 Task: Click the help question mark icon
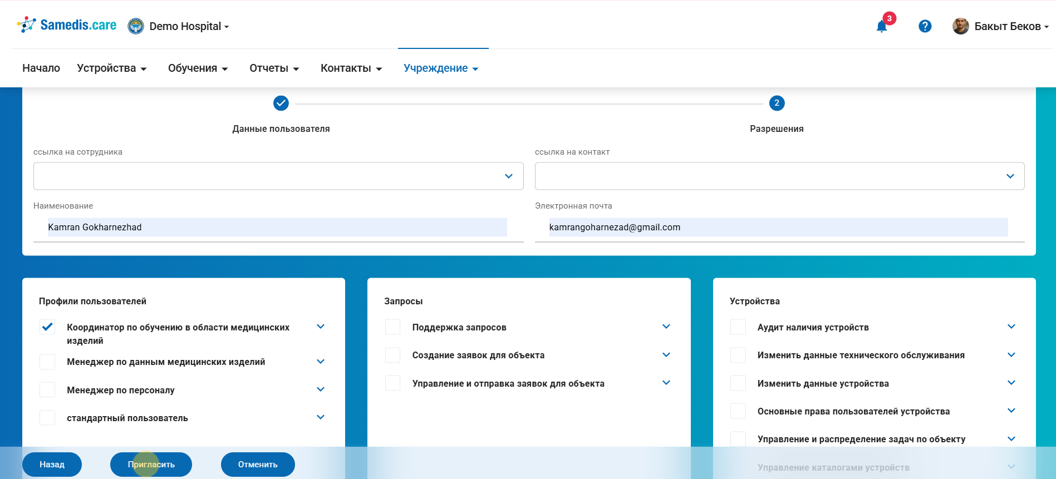pos(925,26)
